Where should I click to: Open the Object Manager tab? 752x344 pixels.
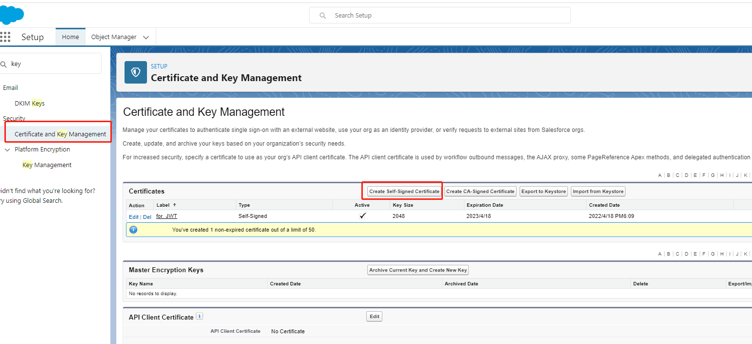click(113, 37)
